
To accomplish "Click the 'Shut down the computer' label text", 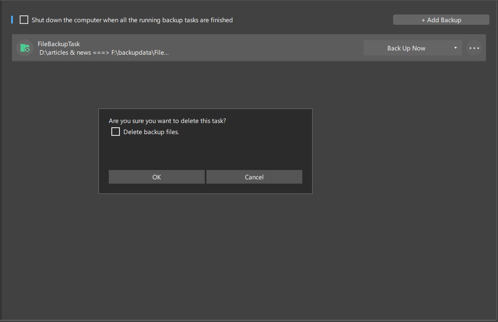I will pyautogui.click(x=132, y=20).
